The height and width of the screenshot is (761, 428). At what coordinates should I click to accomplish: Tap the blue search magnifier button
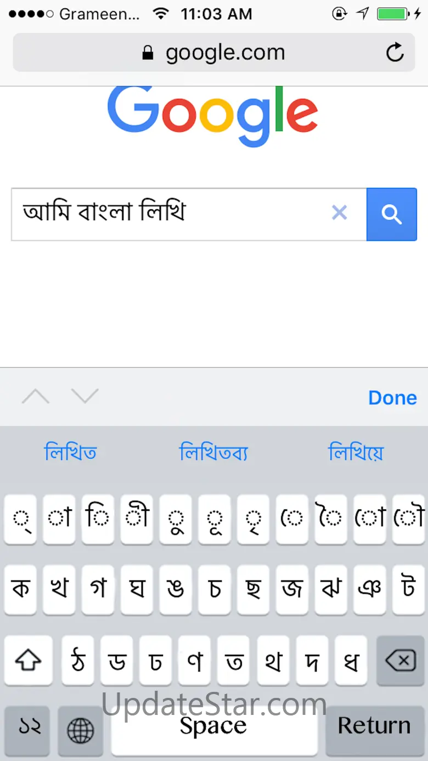pos(392,215)
